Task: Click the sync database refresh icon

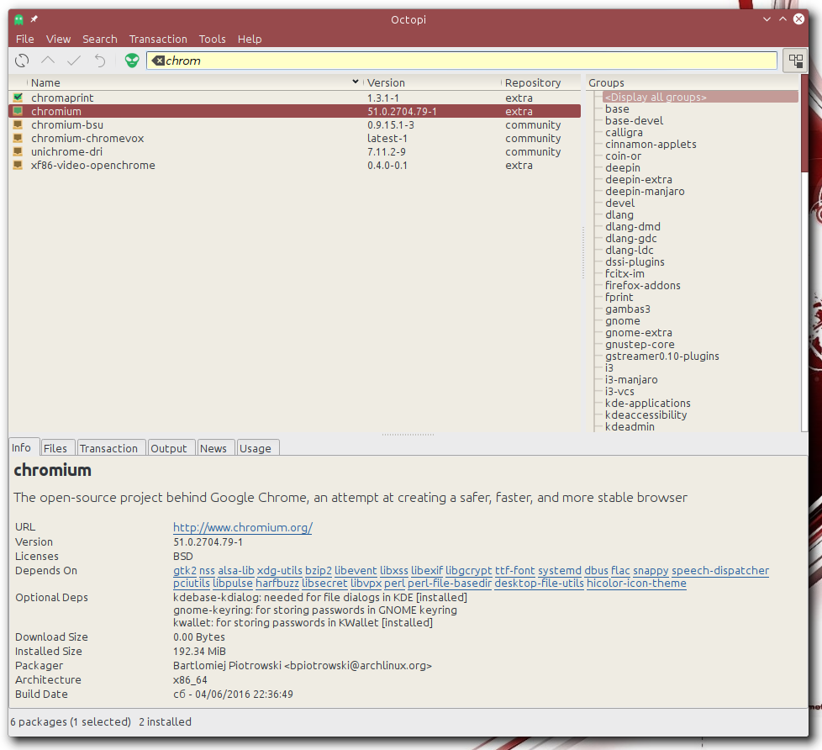Action: click(22, 61)
